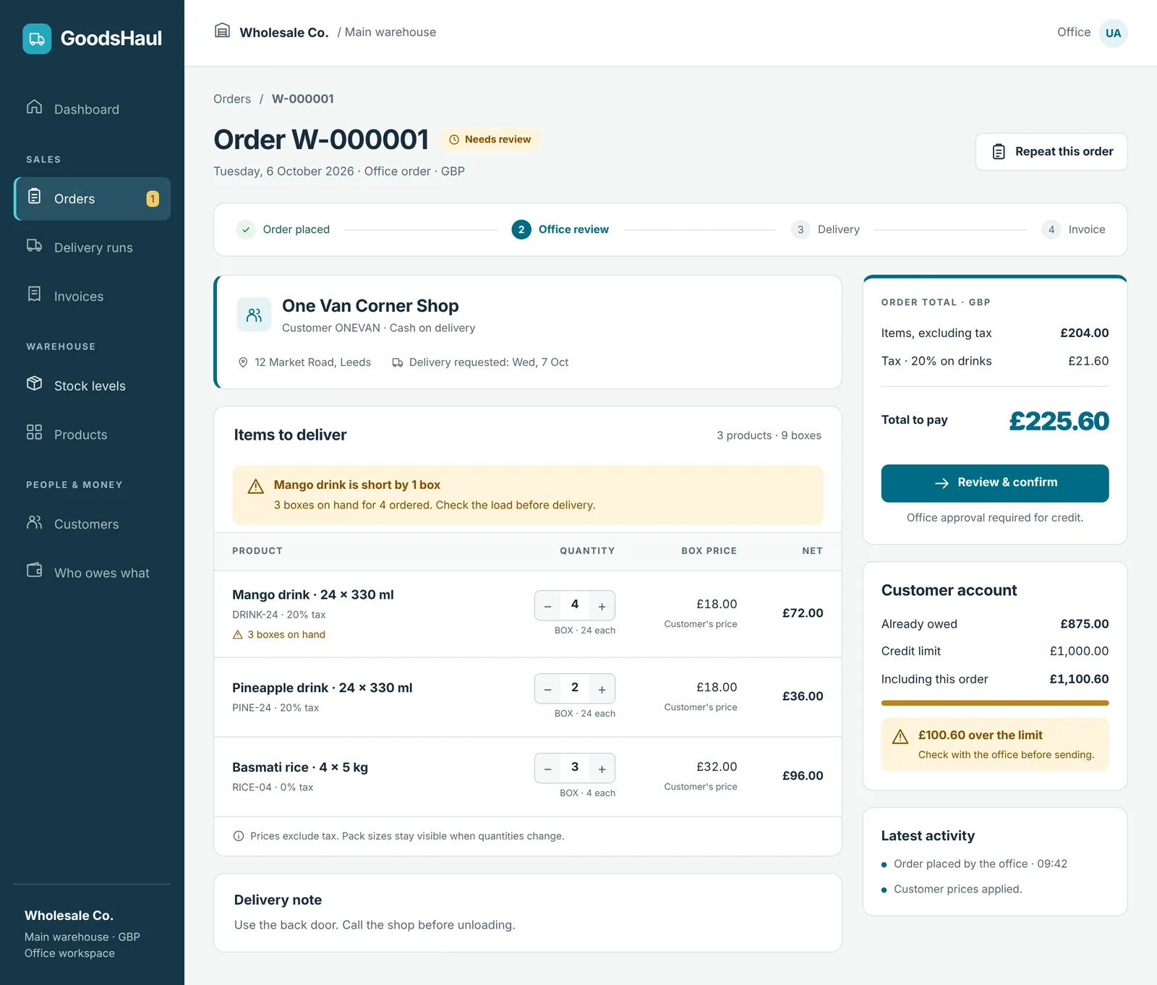Increase Basmati rice quantity
Screen dimensions: 1157x985
pos(602,769)
